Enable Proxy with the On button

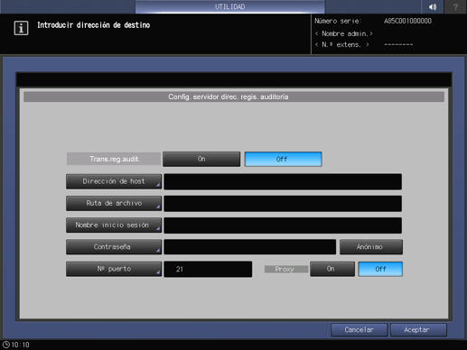[332, 269]
